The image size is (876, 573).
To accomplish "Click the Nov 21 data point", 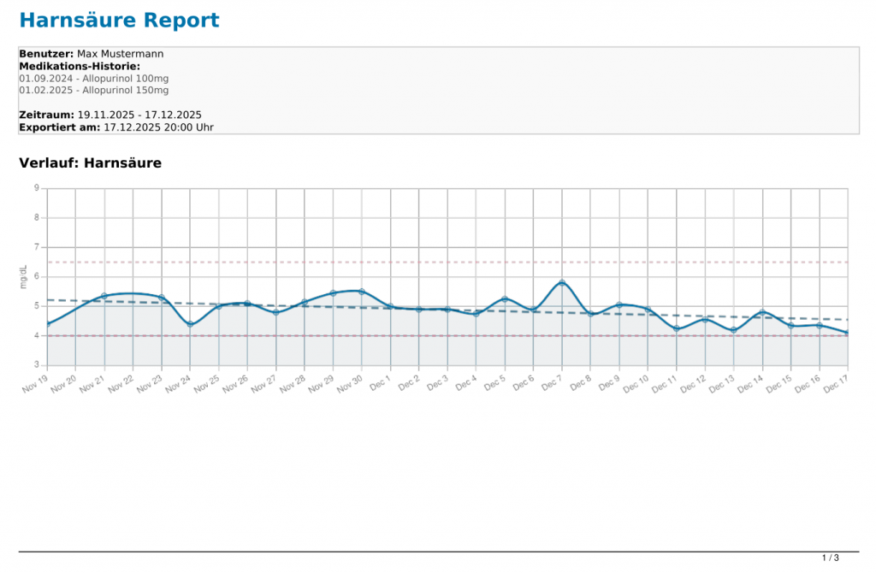I will (104, 296).
